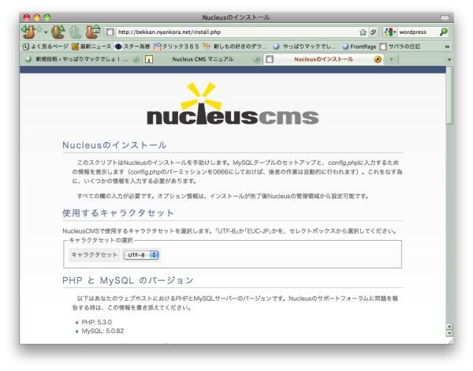Click the 使用するキャラクタセット heading
Viewport: 473px width, 371px height.
(x=118, y=213)
